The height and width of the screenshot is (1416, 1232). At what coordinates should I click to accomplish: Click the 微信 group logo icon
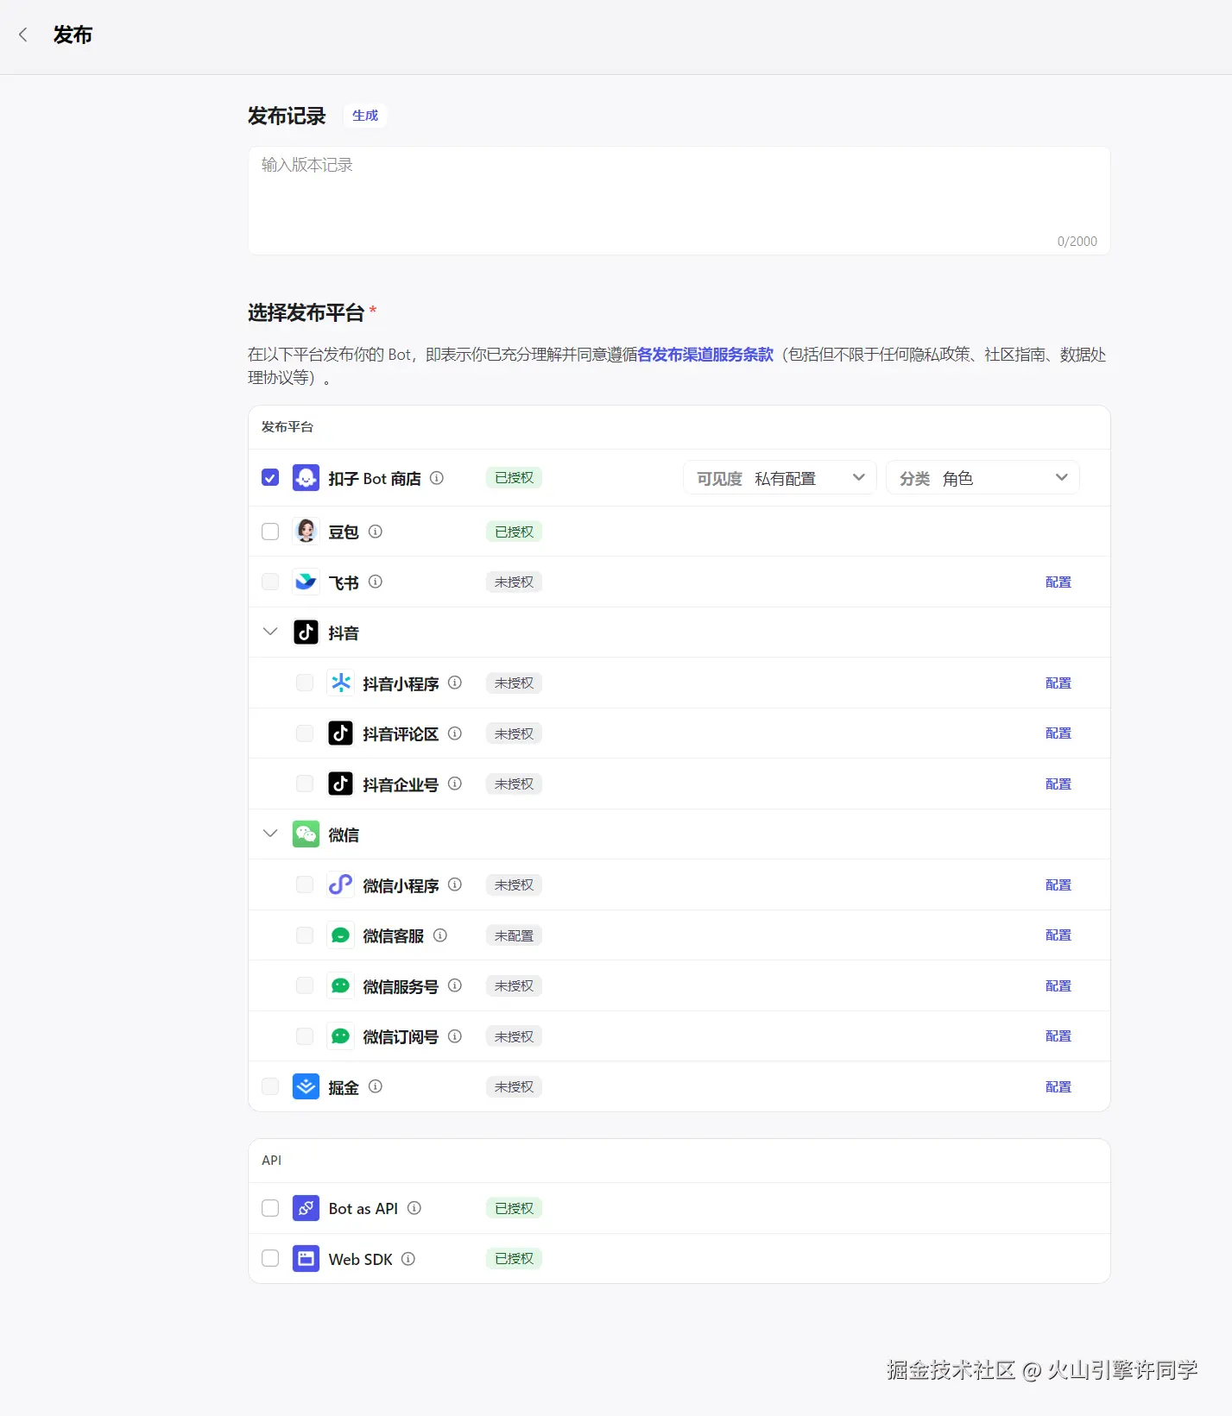[306, 834]
